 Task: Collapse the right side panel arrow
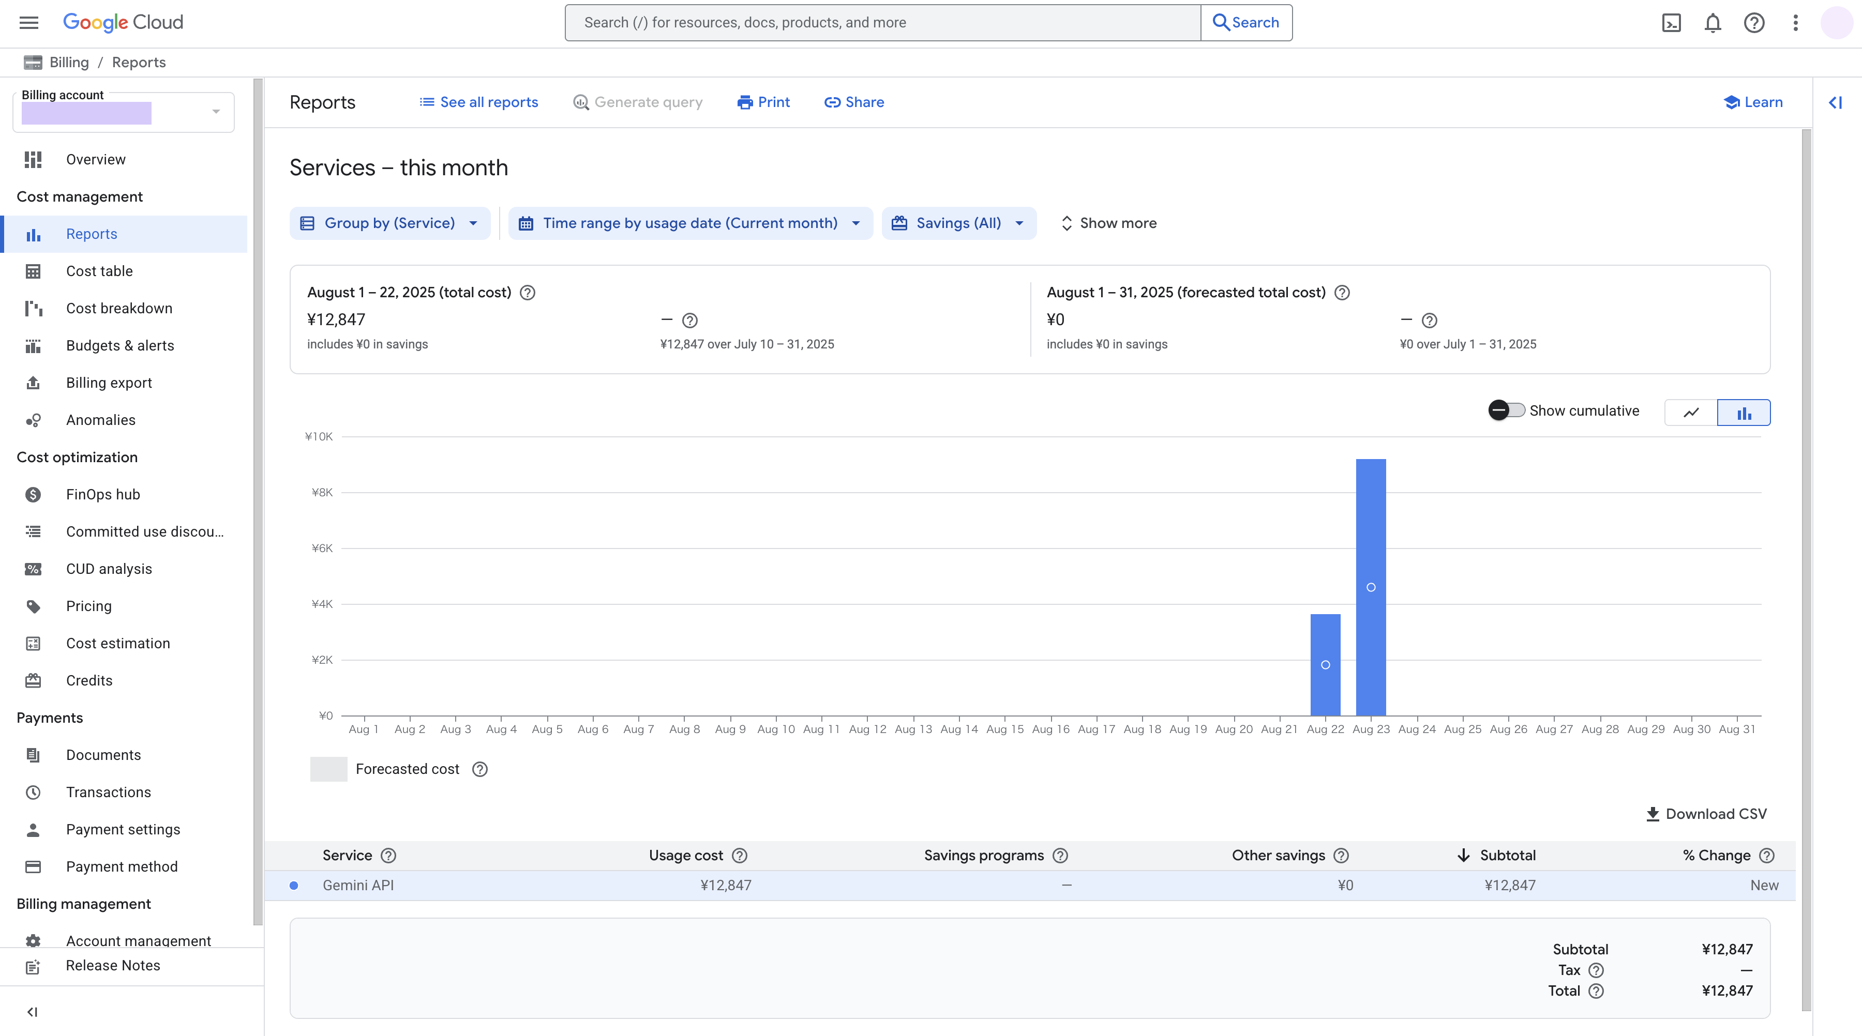pyautogui.click(x=1835, y=102)
